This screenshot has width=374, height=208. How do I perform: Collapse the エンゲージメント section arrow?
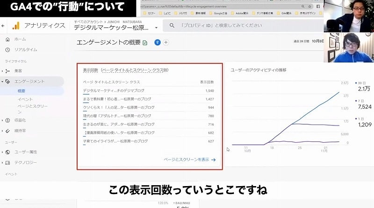coord(2,82)
